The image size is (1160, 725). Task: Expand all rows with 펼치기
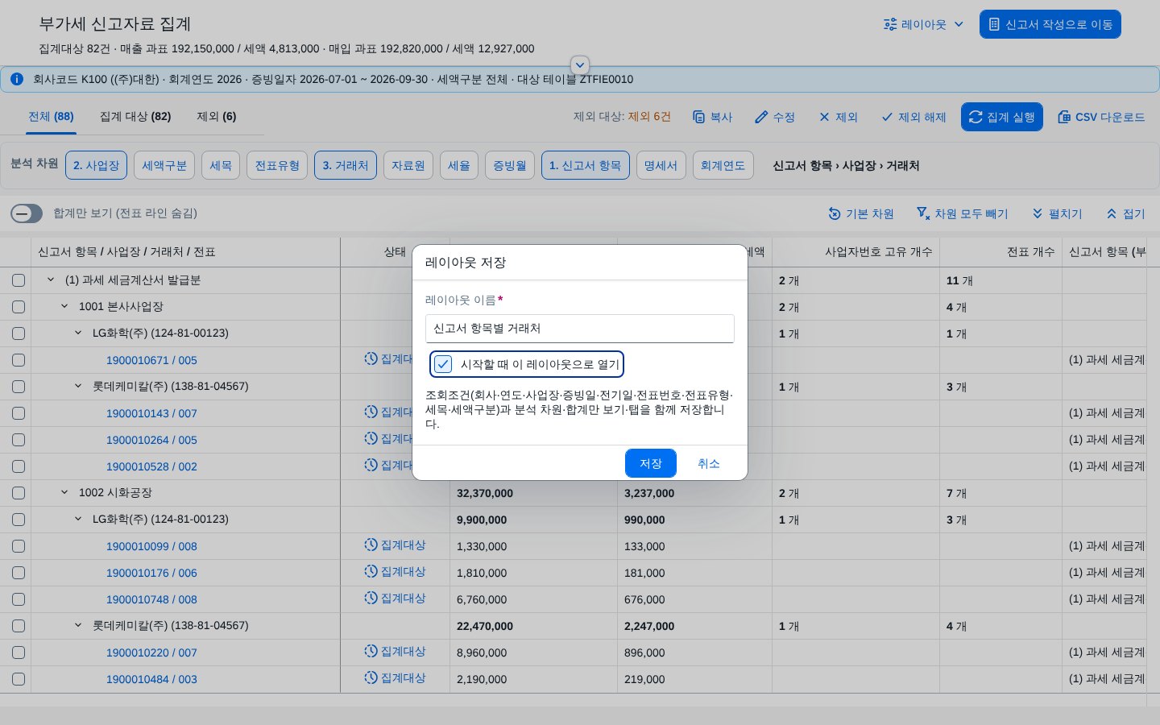click(x=1058, y=213)
